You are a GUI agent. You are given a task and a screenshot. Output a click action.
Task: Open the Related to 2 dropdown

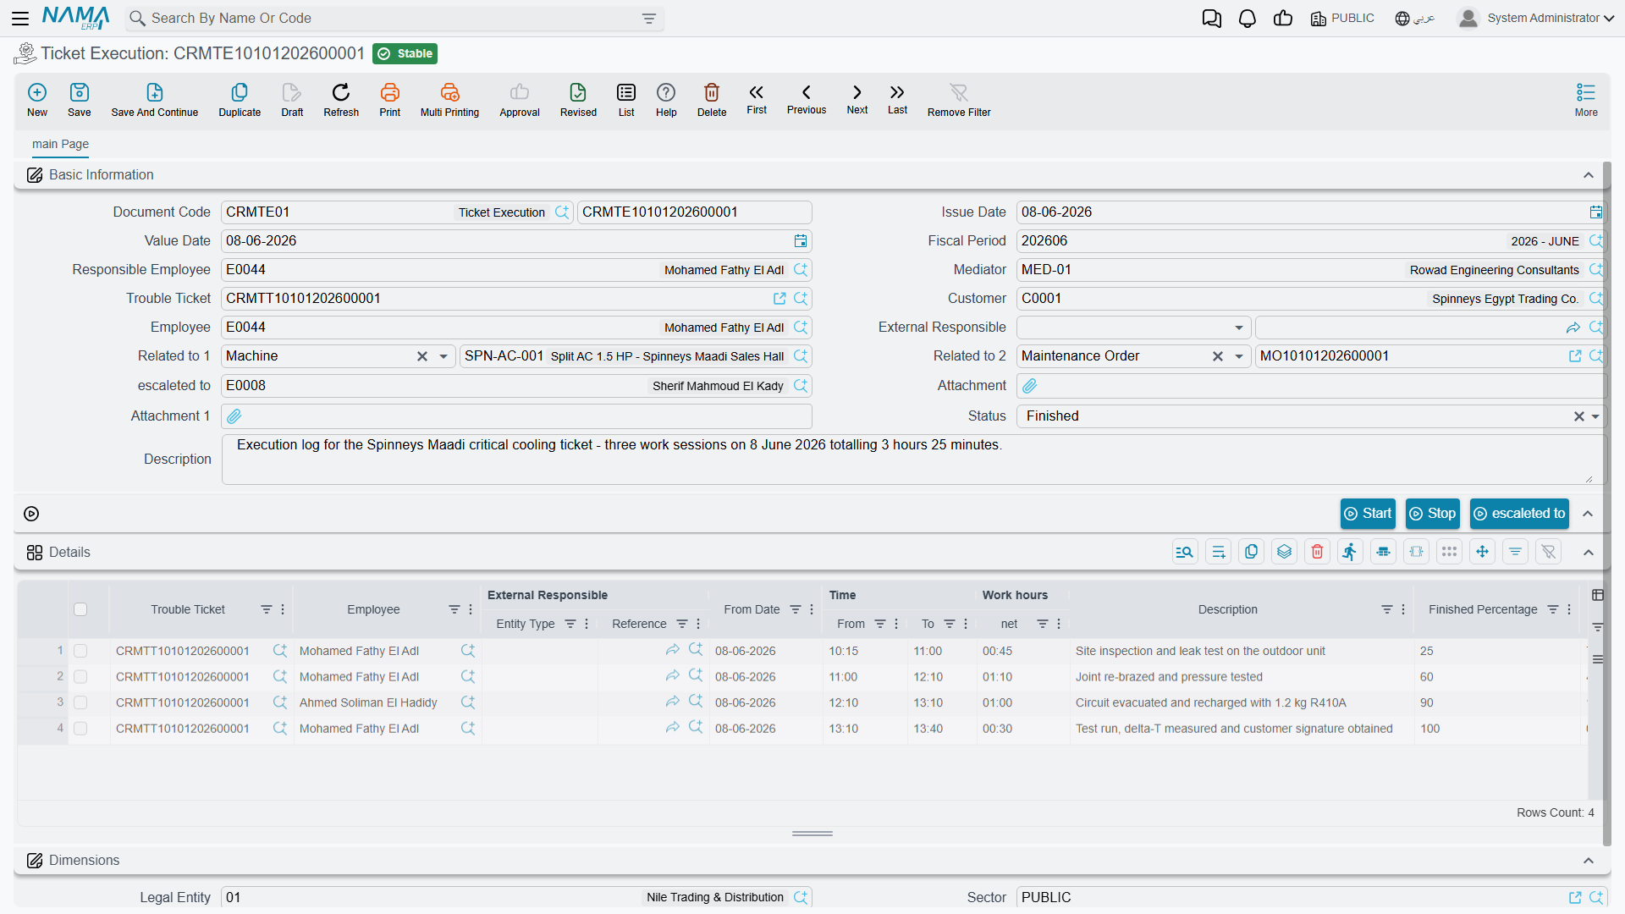[x=1239, y=356]
